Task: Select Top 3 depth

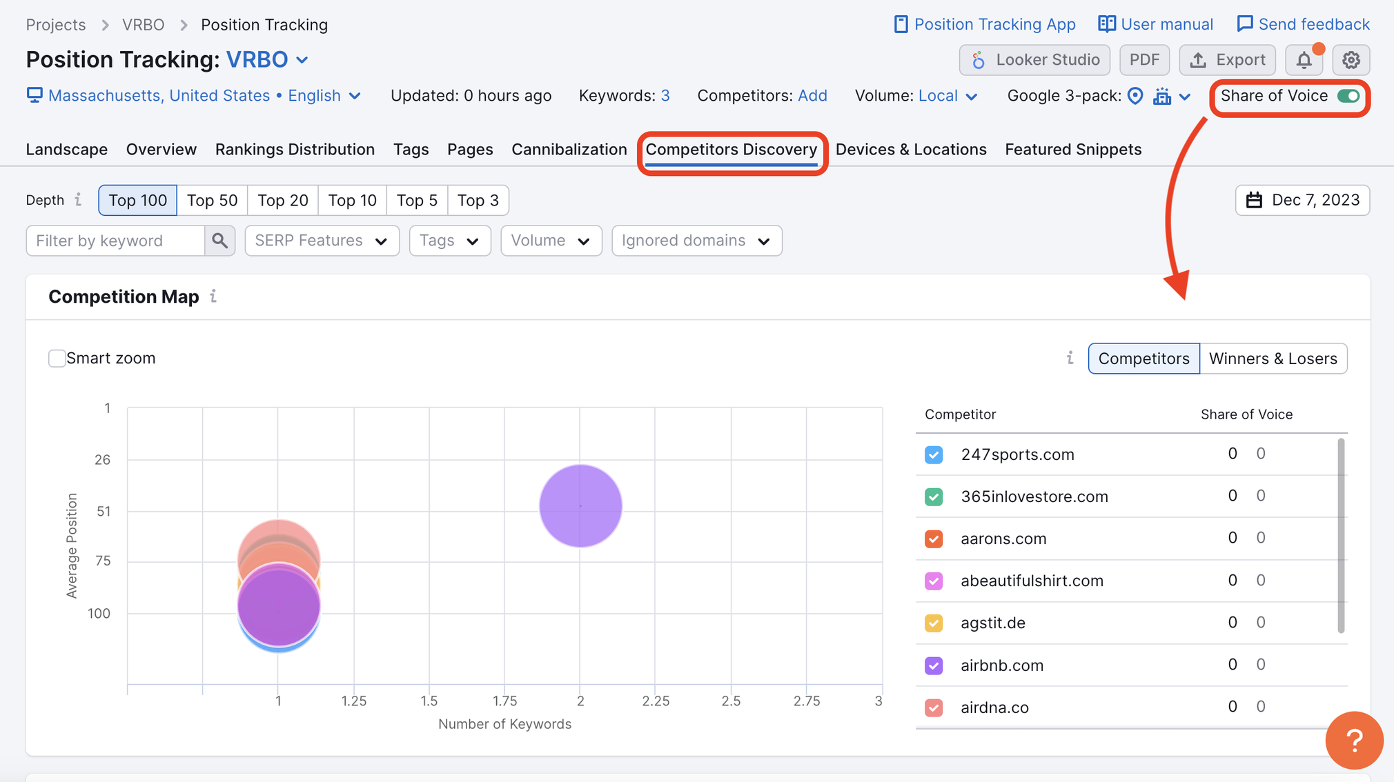Action: (x=478, y=200)
